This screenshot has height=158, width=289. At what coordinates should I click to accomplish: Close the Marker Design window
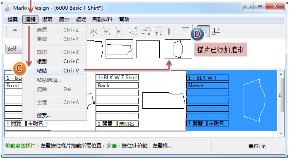coord(275,6)
